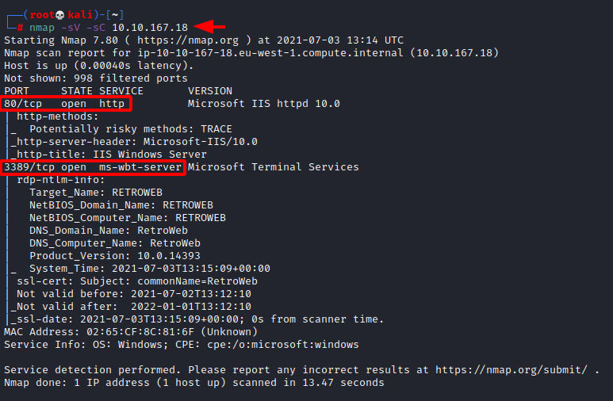Select the nmap command word
613x401 pixels.
(42, 28)
